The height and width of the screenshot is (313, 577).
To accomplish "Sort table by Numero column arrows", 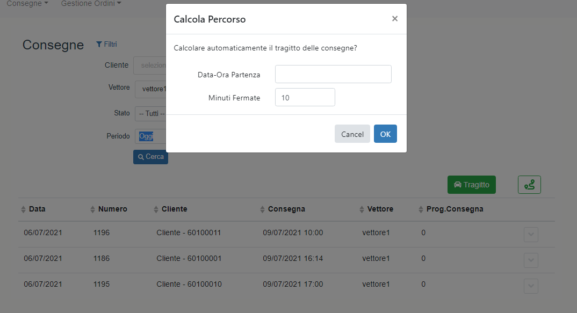I will (x=92, y=209).
